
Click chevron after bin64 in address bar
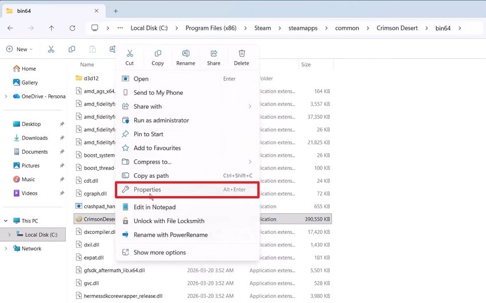click(x=460, y=28)
